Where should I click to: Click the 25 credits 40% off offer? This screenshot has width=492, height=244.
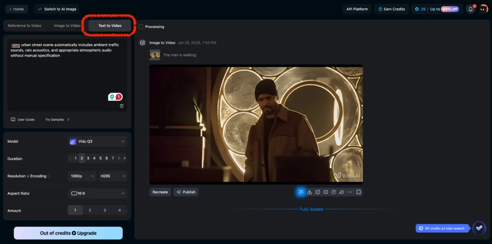point(437,9)
